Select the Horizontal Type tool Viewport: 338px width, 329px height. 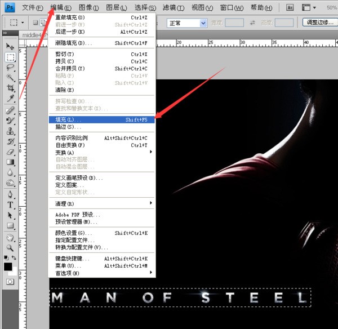pos(10,205)
